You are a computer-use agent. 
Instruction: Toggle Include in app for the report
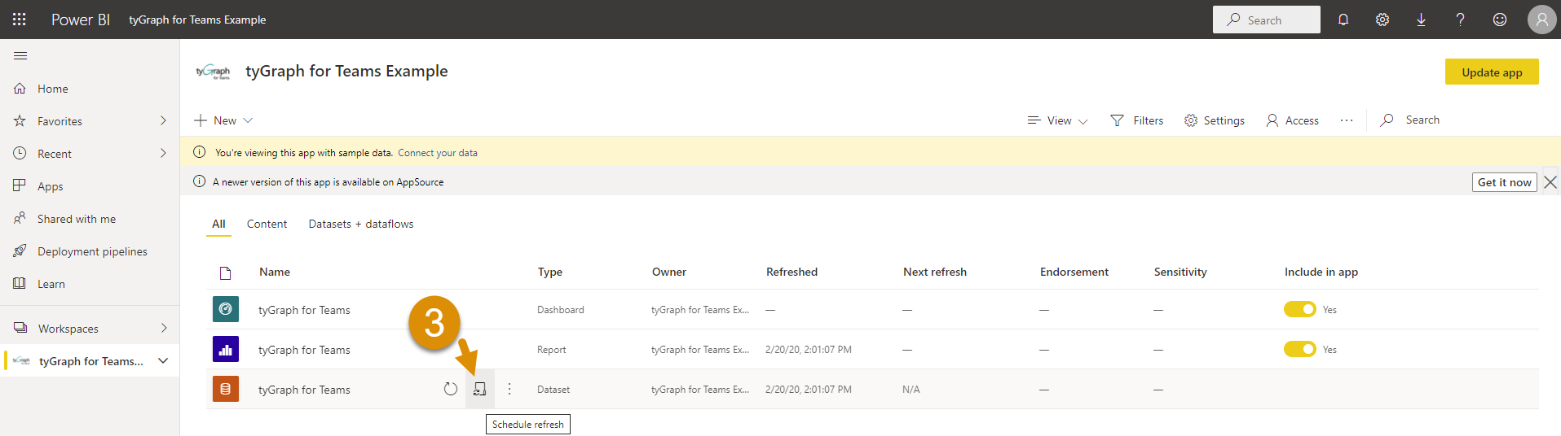click(1300, 349)
